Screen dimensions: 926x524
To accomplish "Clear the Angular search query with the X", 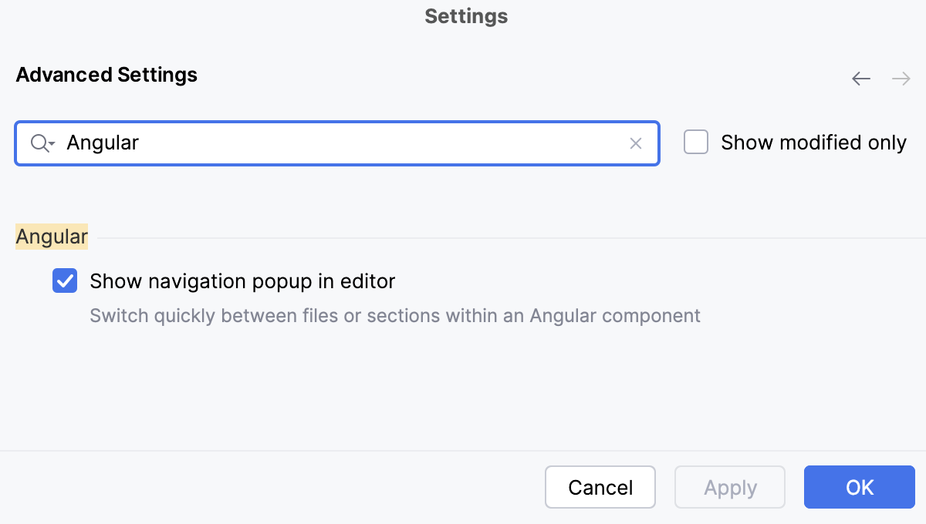I will coord(635,143).
